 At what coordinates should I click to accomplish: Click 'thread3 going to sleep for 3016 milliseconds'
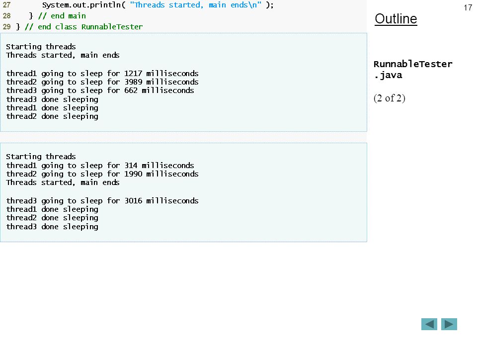click(102, 201)
